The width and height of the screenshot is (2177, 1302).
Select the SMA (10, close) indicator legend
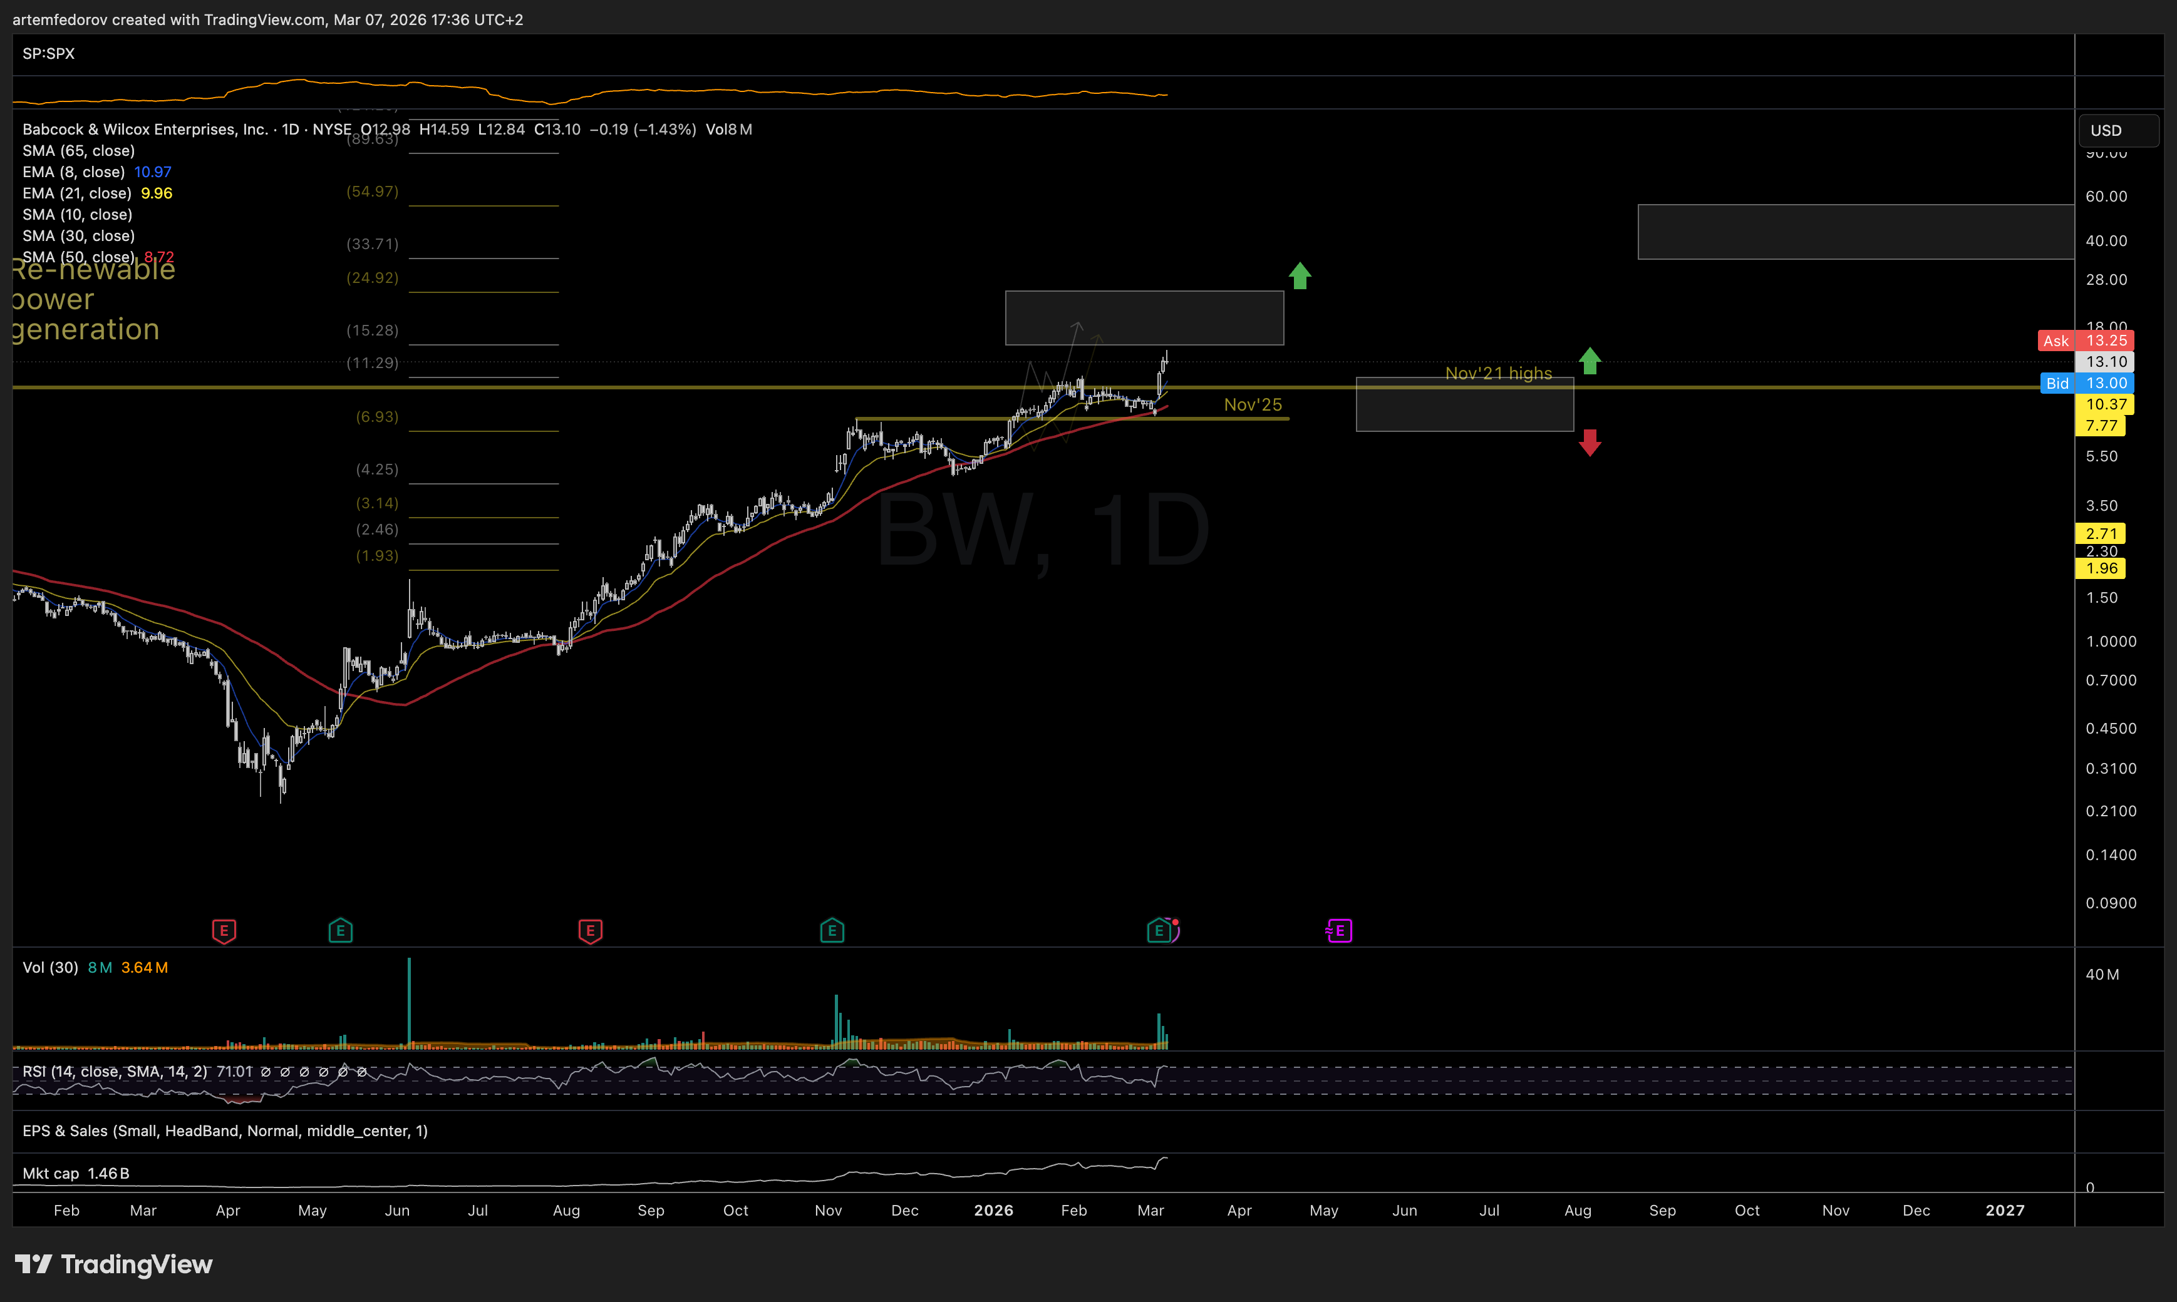click(x=78, y=215)
